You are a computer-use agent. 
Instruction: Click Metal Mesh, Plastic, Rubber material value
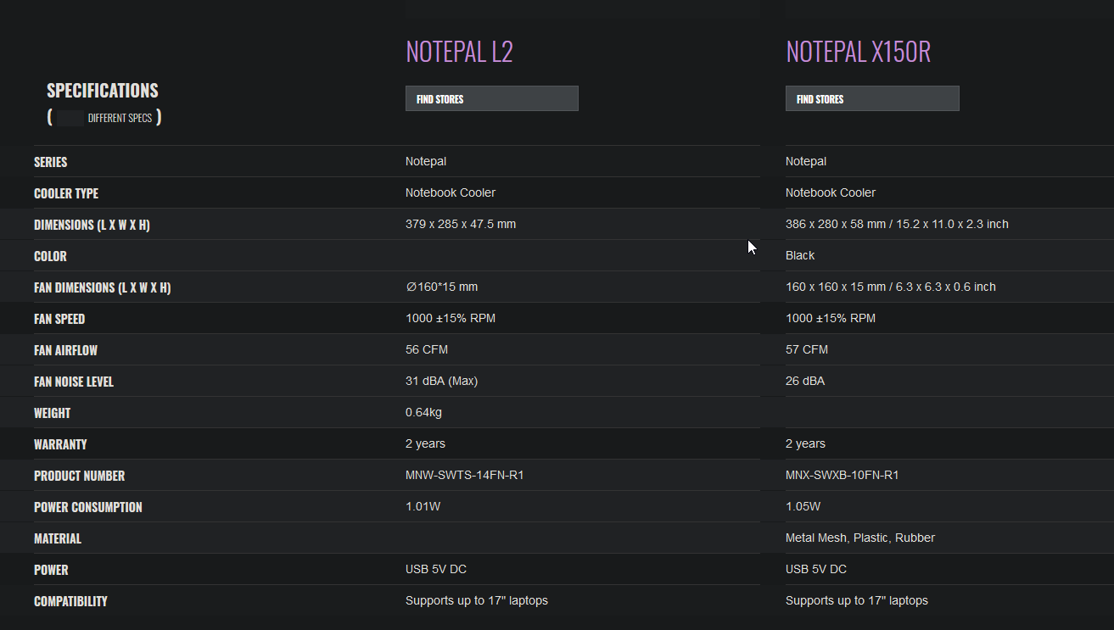[860, 538]
